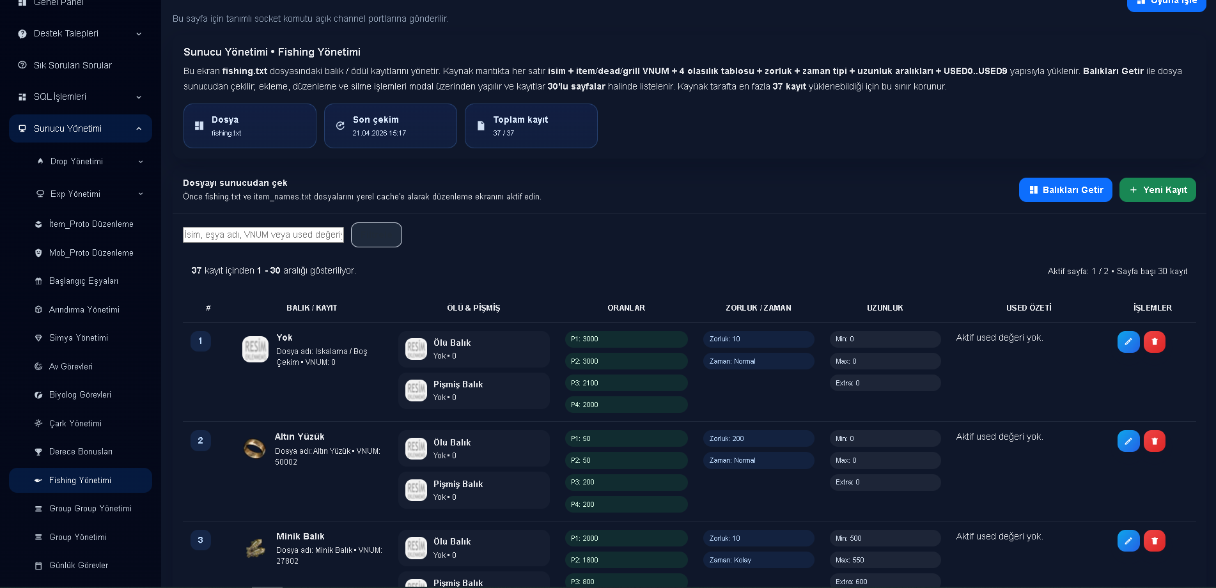Viewport: 1216px width, 588px height.
Task: Click 'Aktif sayfa: 1 / 2' pagination text
Action: [x=1077, y=272]
